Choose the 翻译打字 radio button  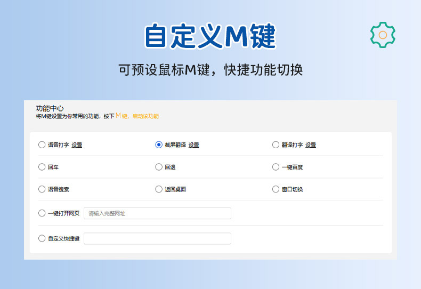click(276, 144)
